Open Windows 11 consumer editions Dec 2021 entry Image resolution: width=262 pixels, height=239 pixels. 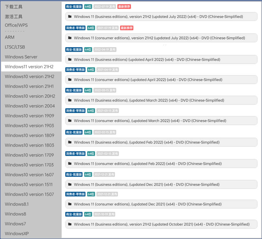coord(161,204)
